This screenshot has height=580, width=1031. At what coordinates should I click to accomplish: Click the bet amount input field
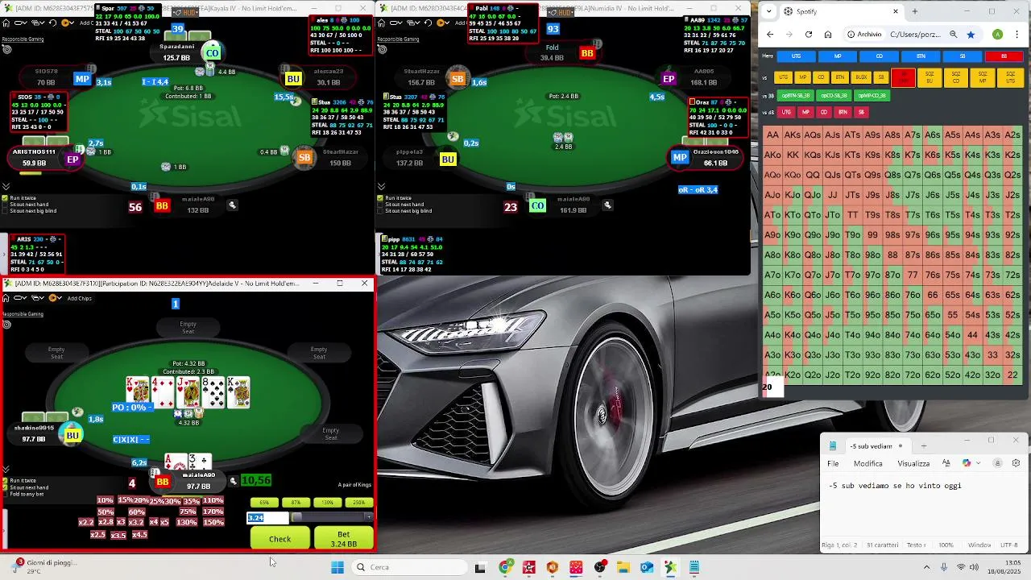(267, 518)
